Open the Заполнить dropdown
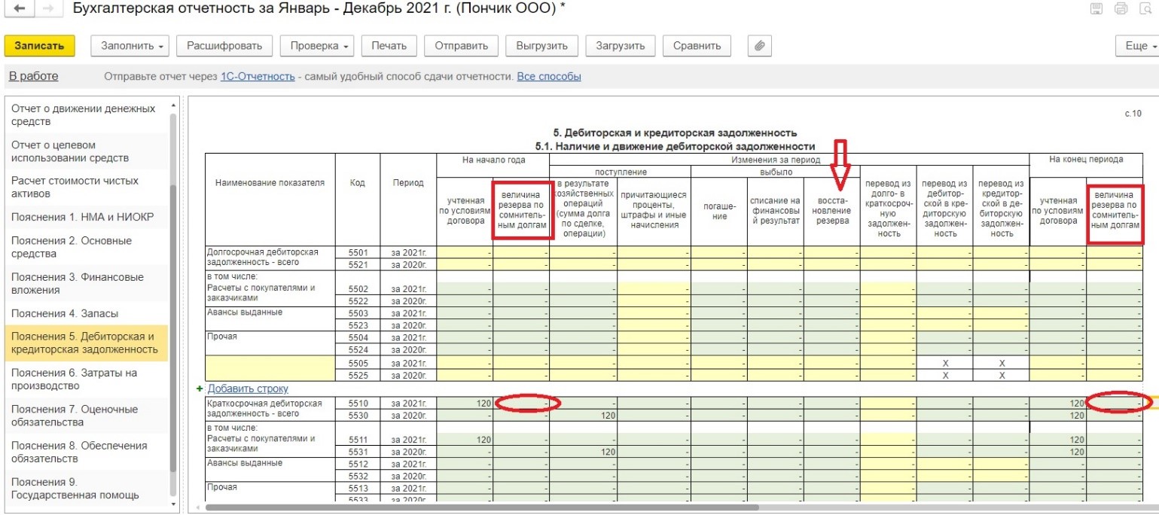 pos(131,46)
